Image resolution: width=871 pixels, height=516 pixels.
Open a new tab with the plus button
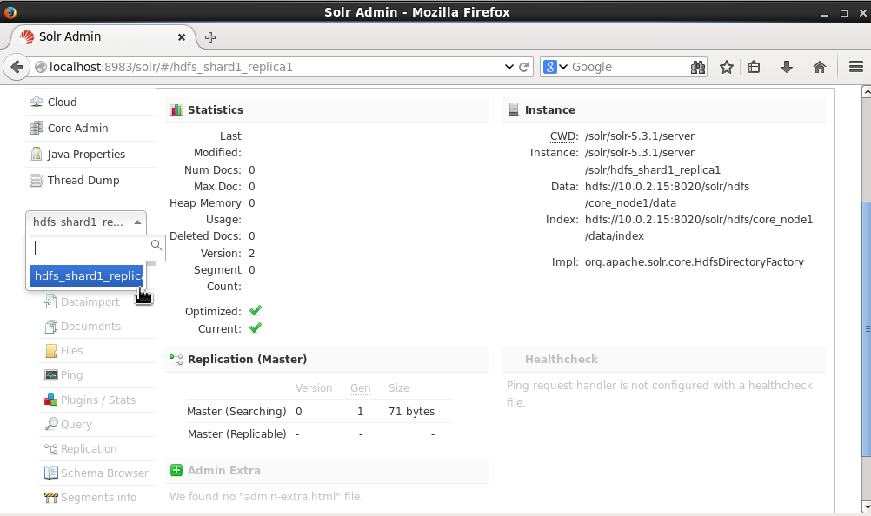[x=210, y=37]
